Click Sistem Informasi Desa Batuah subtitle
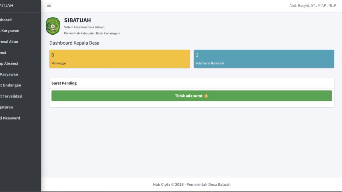Image resolution: width=342 pixels, height=192 pixels. 84,27
